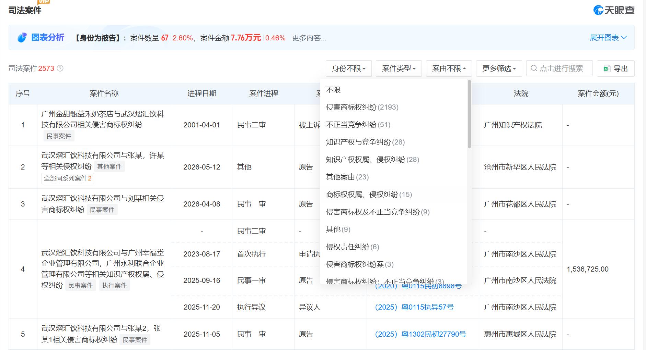Open the 身份不限 dropdown
646x350 pixels.
pos(349,68)
